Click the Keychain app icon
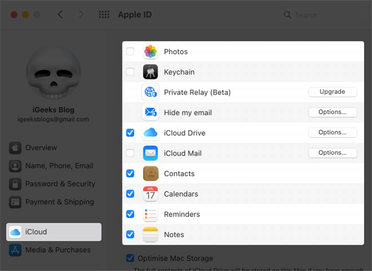The image size is (372, 271). point(150,72)
